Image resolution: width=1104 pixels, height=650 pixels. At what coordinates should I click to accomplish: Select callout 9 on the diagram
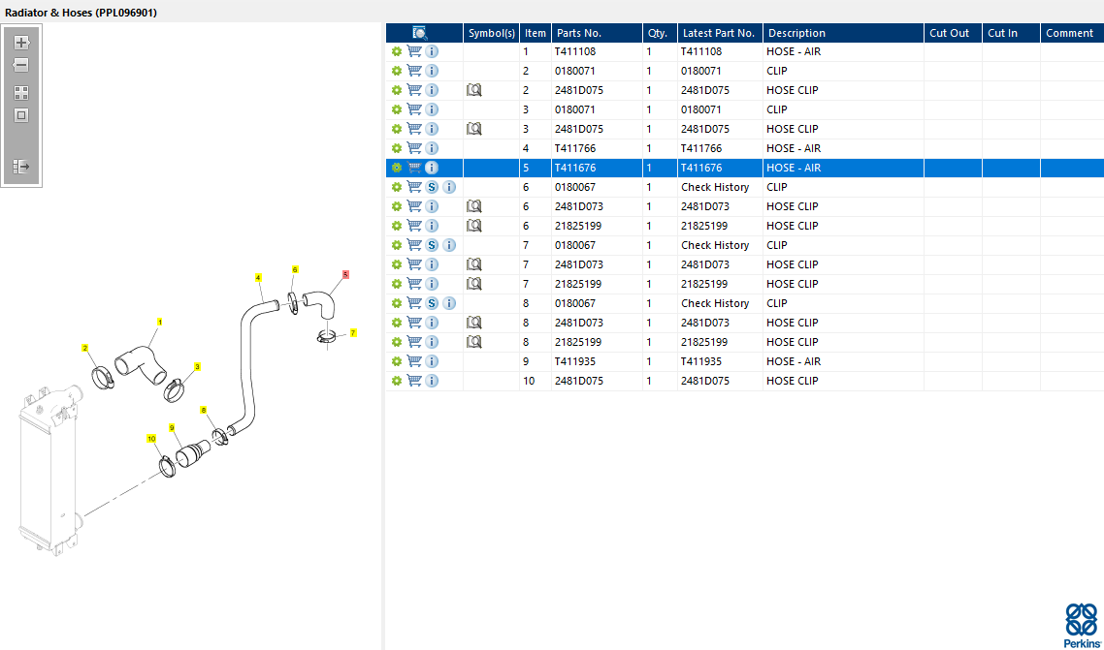(172, 428)
